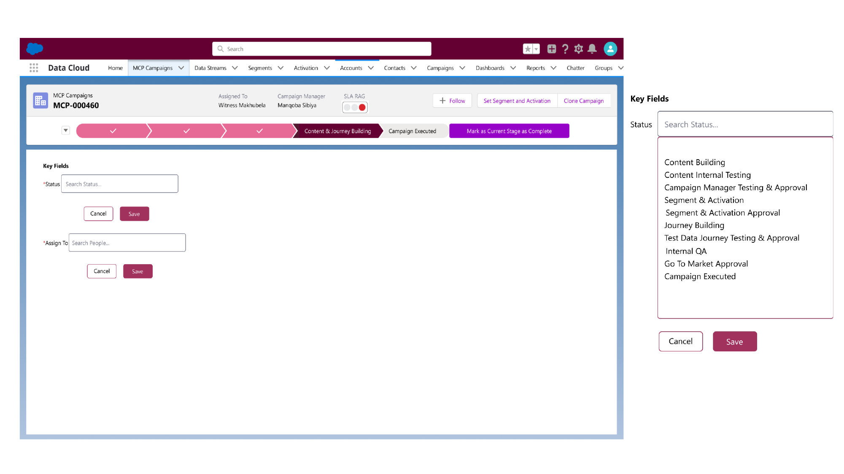Open the Data Streams tab
844x474 pixels.
(x=210, y=68)
